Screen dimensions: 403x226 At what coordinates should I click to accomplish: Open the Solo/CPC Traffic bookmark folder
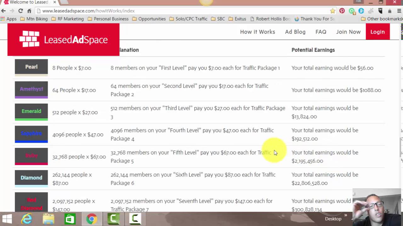(188, 19)
